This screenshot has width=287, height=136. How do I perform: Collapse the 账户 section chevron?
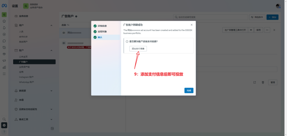click(52, 50)
